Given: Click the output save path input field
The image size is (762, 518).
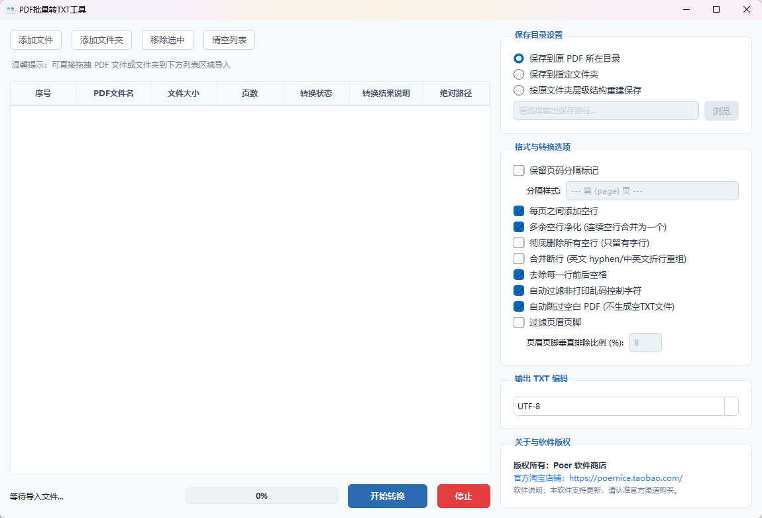Looking at the screenshot, I should click(606, 111).
